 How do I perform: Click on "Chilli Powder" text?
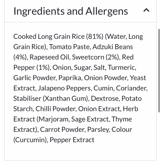(55, 109)
